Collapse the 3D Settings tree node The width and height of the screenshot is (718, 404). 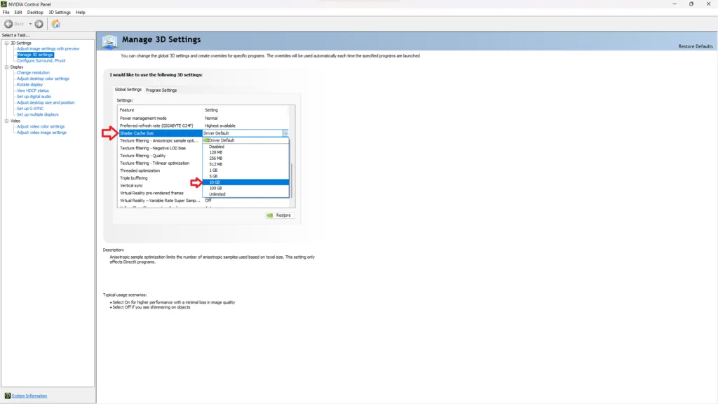point(6,43)
